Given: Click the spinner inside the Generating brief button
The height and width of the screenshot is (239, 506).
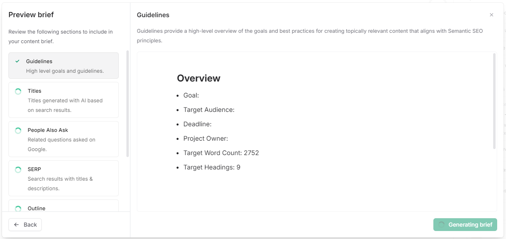Looking at the screenshot, I should pos(443,225).
